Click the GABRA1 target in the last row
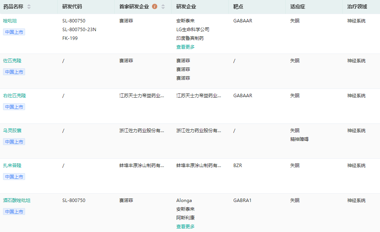The width and height of the screenshot is (380, 232). pyautogui.click(x=242, y=200)
